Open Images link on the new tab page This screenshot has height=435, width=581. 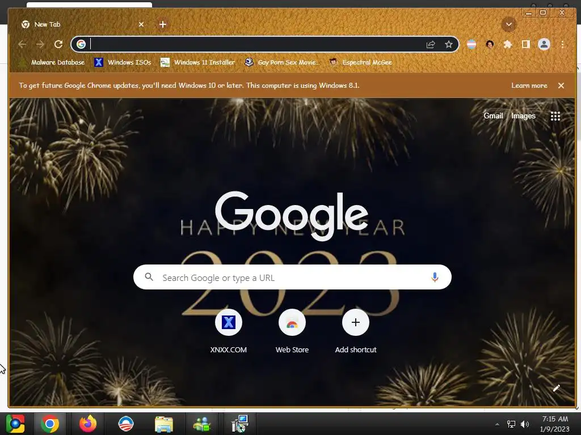point(523,116)
